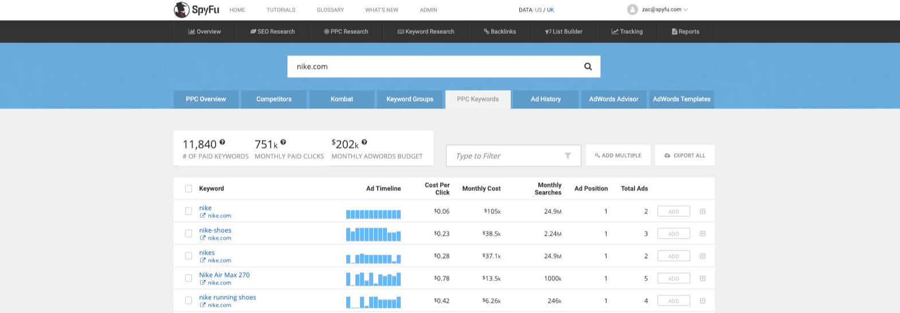Viewport: 900px width, 313px height.
Task: Open external link icon under nikes
Action: click(x=202, y=260)
